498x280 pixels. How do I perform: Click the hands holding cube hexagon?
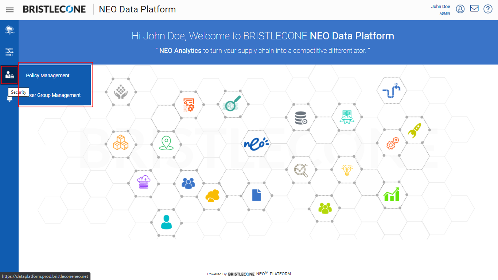point(121,92)
